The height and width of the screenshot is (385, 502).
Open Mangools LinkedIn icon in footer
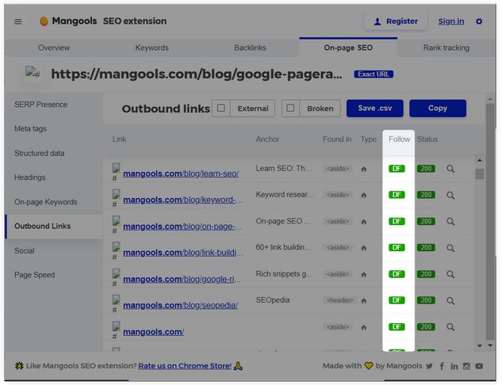point(454,366)
